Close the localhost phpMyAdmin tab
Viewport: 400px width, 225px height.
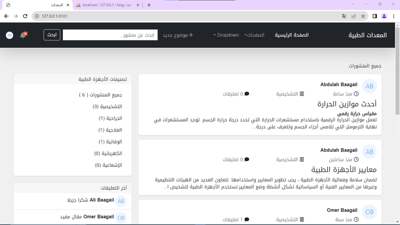click(x=138, y=5)
